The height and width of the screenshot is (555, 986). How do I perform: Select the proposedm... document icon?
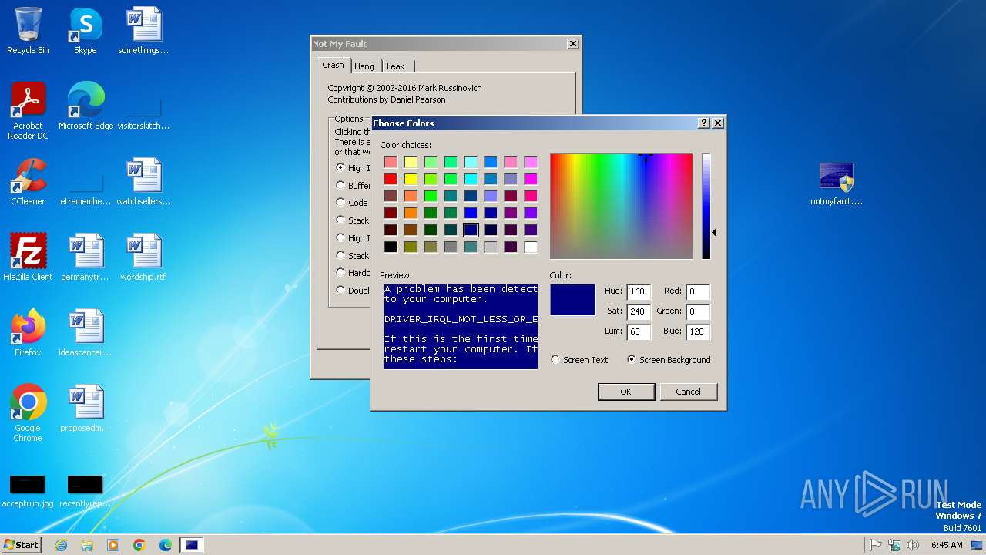[85, 408]
